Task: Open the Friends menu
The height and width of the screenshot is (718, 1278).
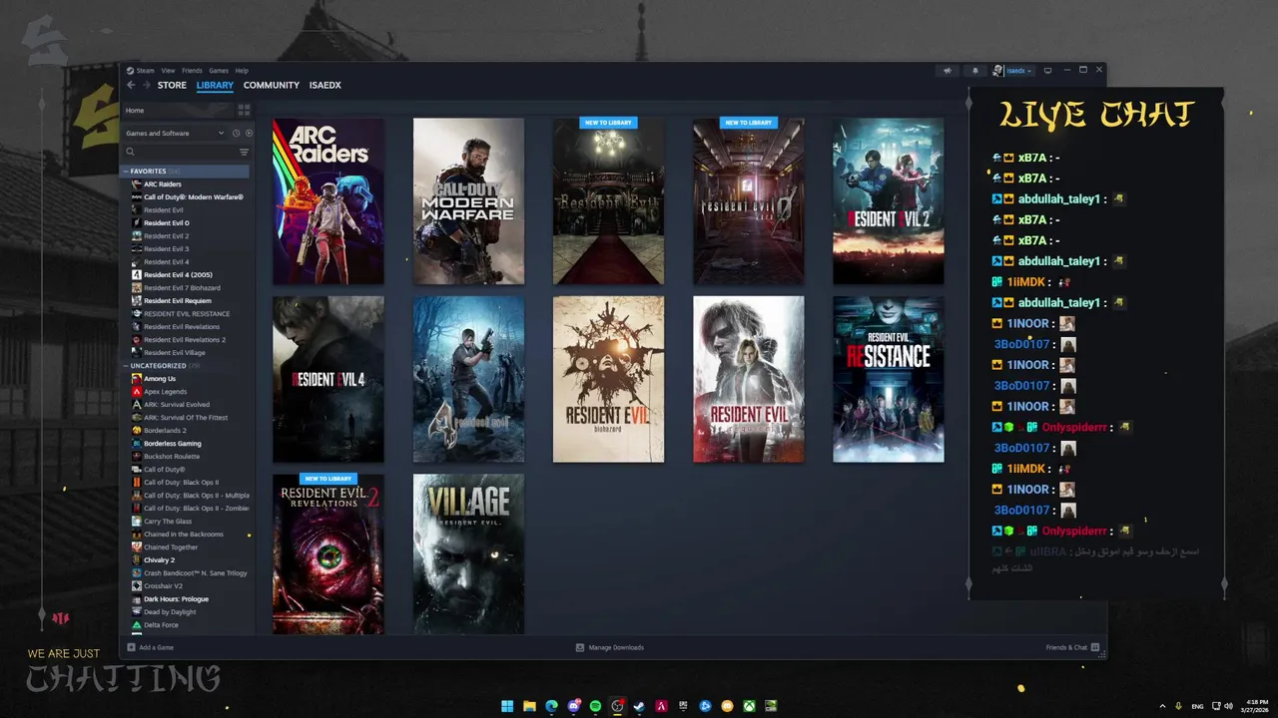Action: (192, 71)
